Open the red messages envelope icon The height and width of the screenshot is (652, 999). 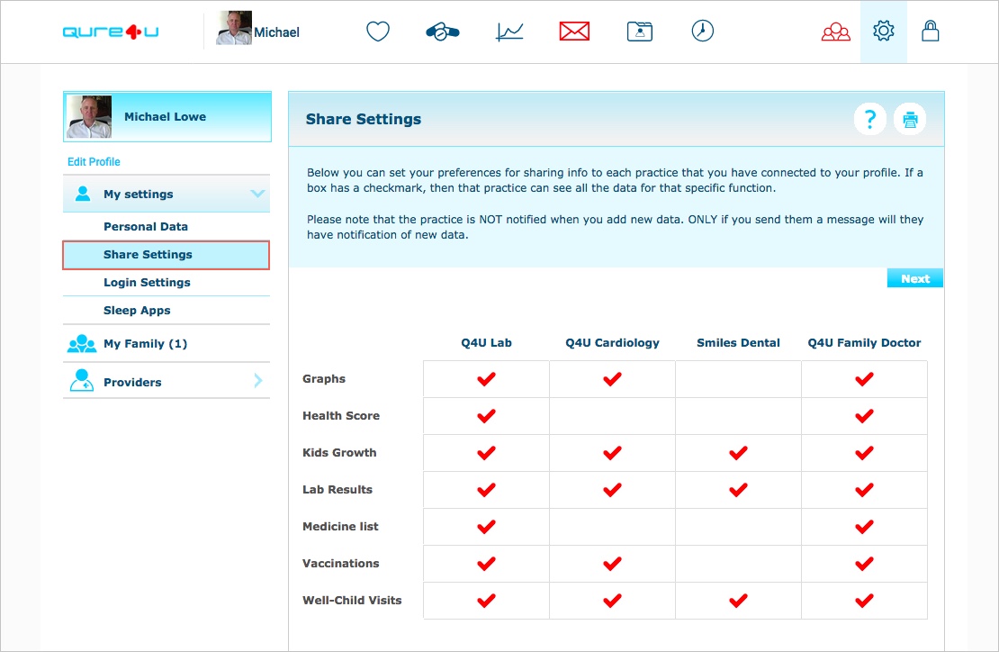574,32
